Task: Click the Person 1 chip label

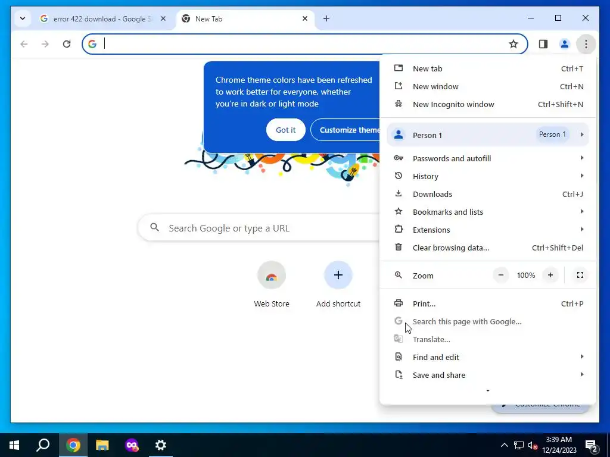Action: click(x=552, y=134)
